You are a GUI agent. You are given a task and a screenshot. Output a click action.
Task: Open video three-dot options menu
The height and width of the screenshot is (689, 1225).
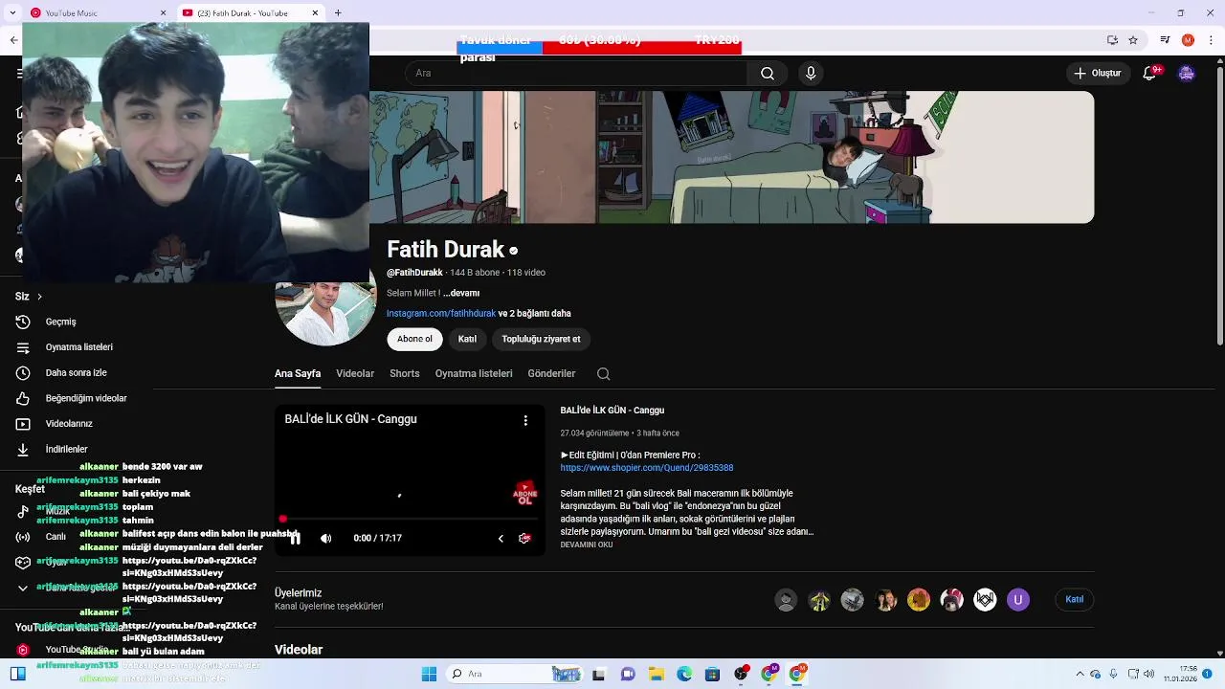(525, 420)
